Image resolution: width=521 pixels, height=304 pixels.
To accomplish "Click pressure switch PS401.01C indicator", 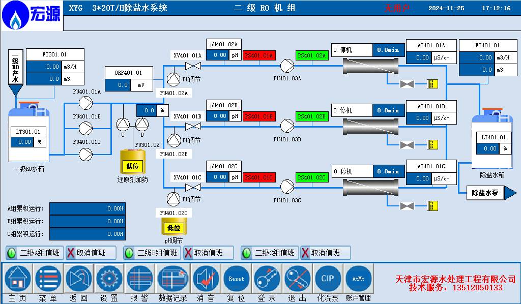I will click(x=259, y=177).
